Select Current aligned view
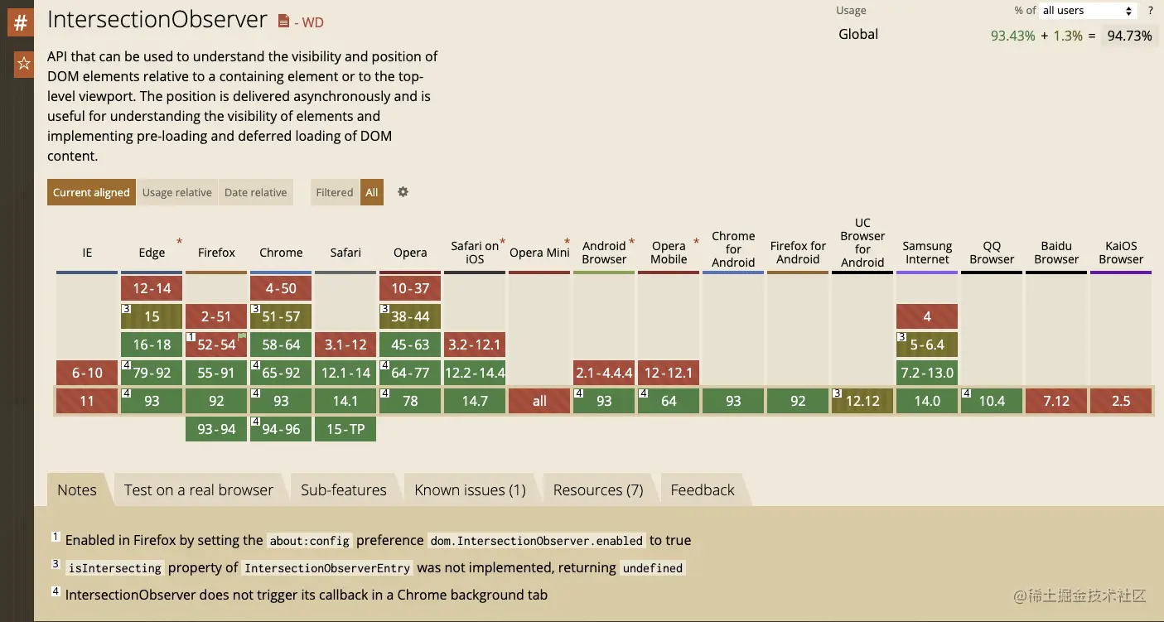Viewport: 1164px width, 622px height. pos(91,192)
